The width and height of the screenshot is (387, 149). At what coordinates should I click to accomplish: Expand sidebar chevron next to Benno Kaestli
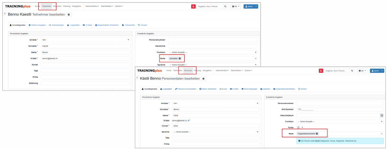tap(5, 14)
